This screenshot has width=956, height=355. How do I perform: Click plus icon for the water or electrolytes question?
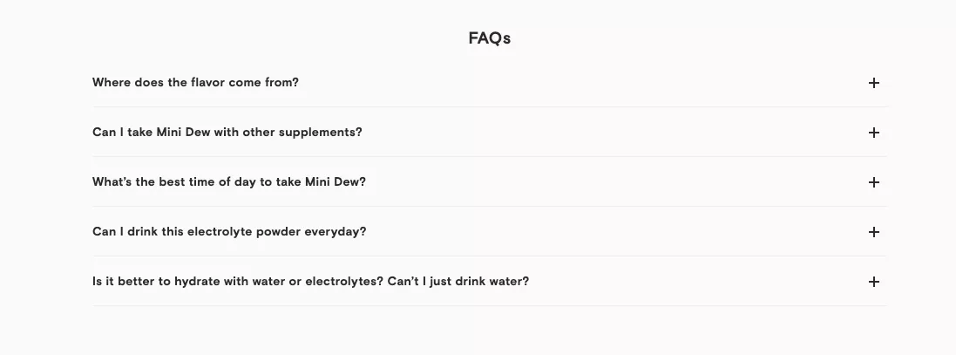874,282
